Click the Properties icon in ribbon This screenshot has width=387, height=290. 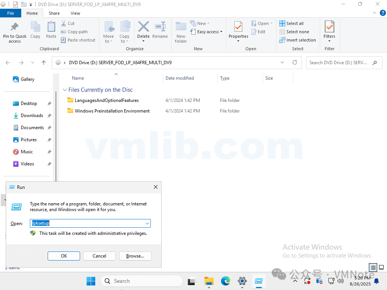tap(238, 28)
